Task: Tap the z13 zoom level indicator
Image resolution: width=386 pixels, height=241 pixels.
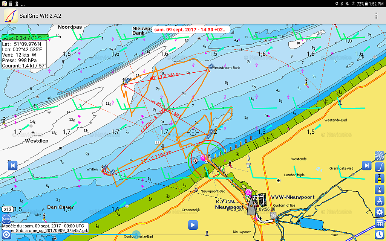Action: 8,209
